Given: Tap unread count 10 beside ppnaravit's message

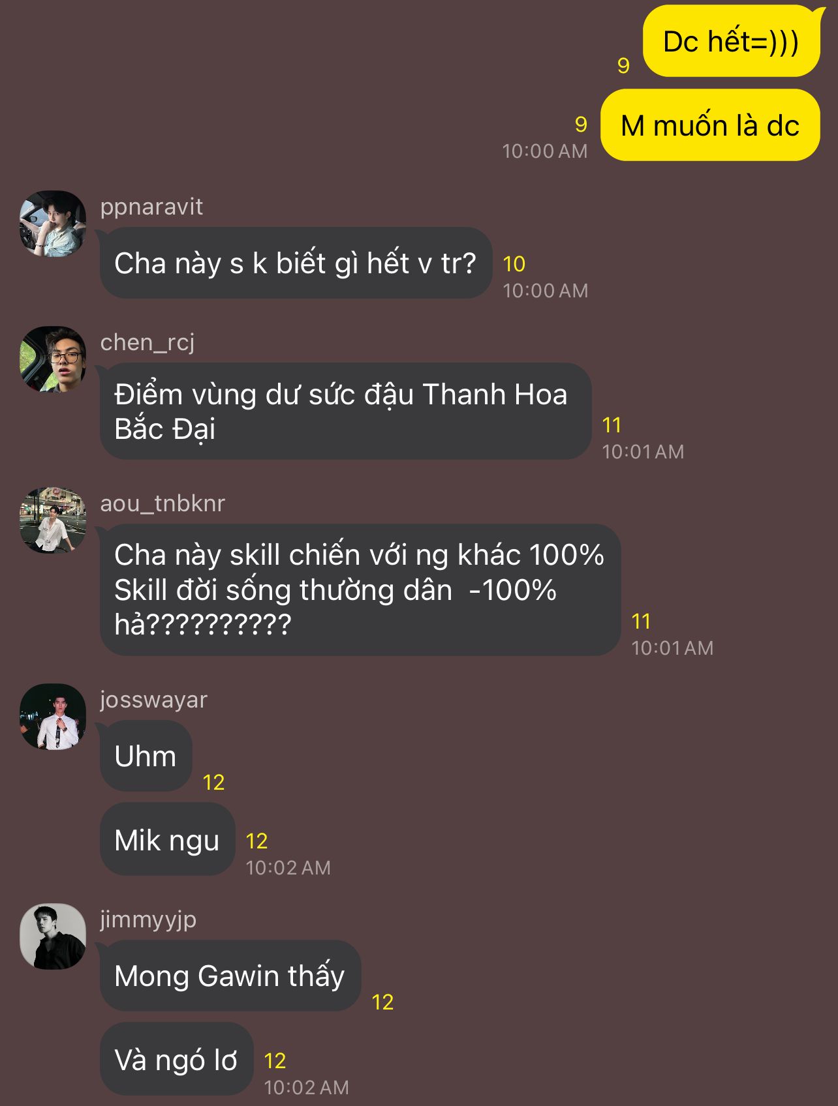Looking at the screenshot, I should (x=514, y=264).
